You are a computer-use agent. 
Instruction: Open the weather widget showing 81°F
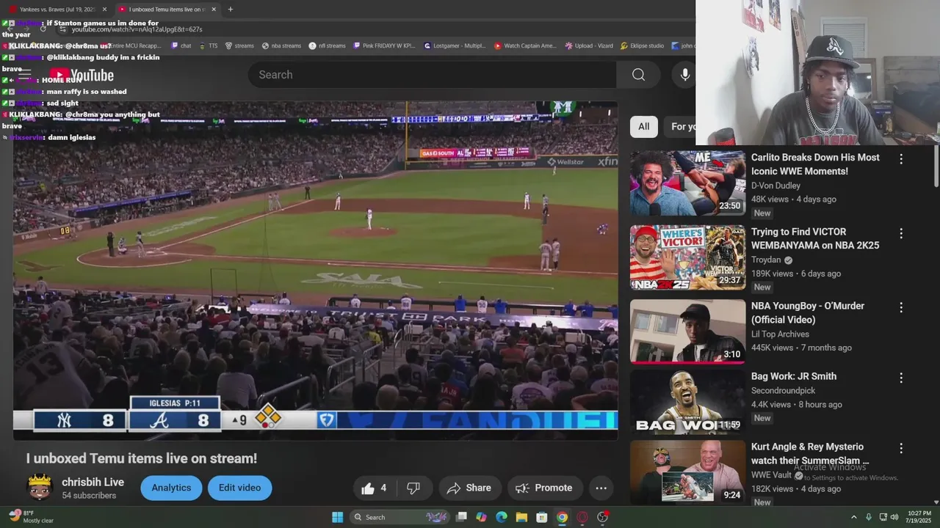[x=32, y=516]
